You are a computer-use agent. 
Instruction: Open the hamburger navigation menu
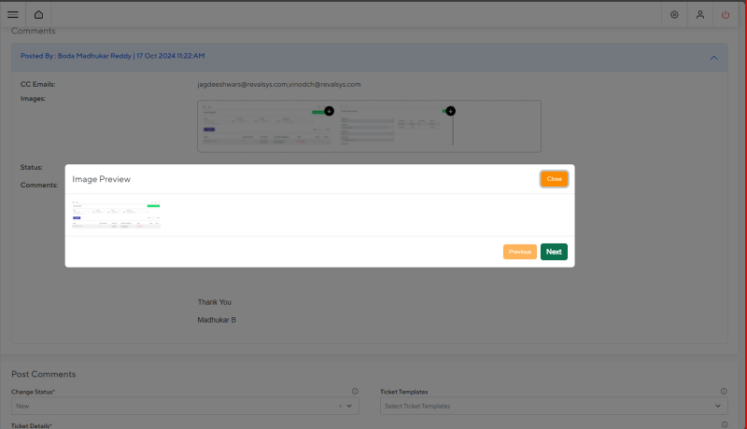(13, 15)
